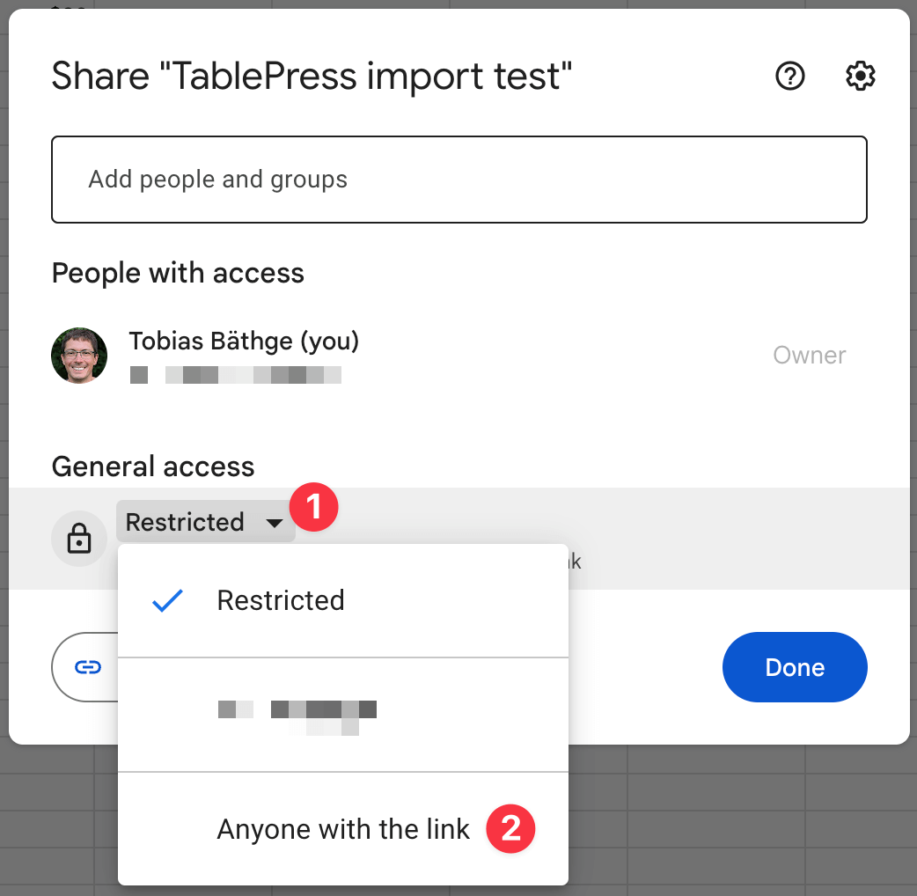Screen dimensions: 917x896
Task: Click Tobias Bäthge's profile picture
Action: click(x=79, y=356)
